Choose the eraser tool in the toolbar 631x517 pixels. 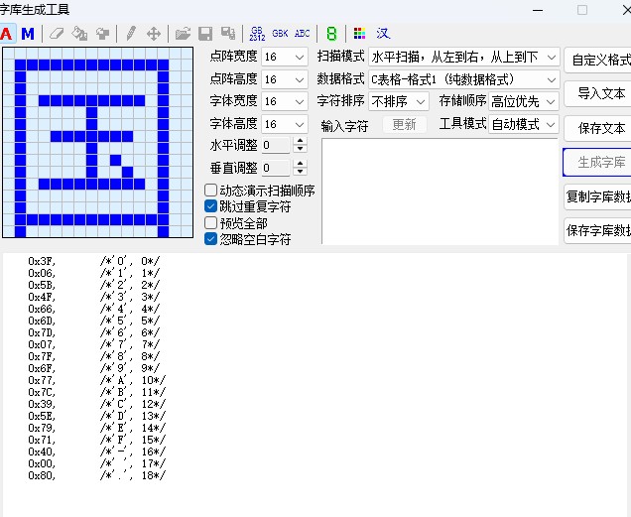[x=57, y=34]
